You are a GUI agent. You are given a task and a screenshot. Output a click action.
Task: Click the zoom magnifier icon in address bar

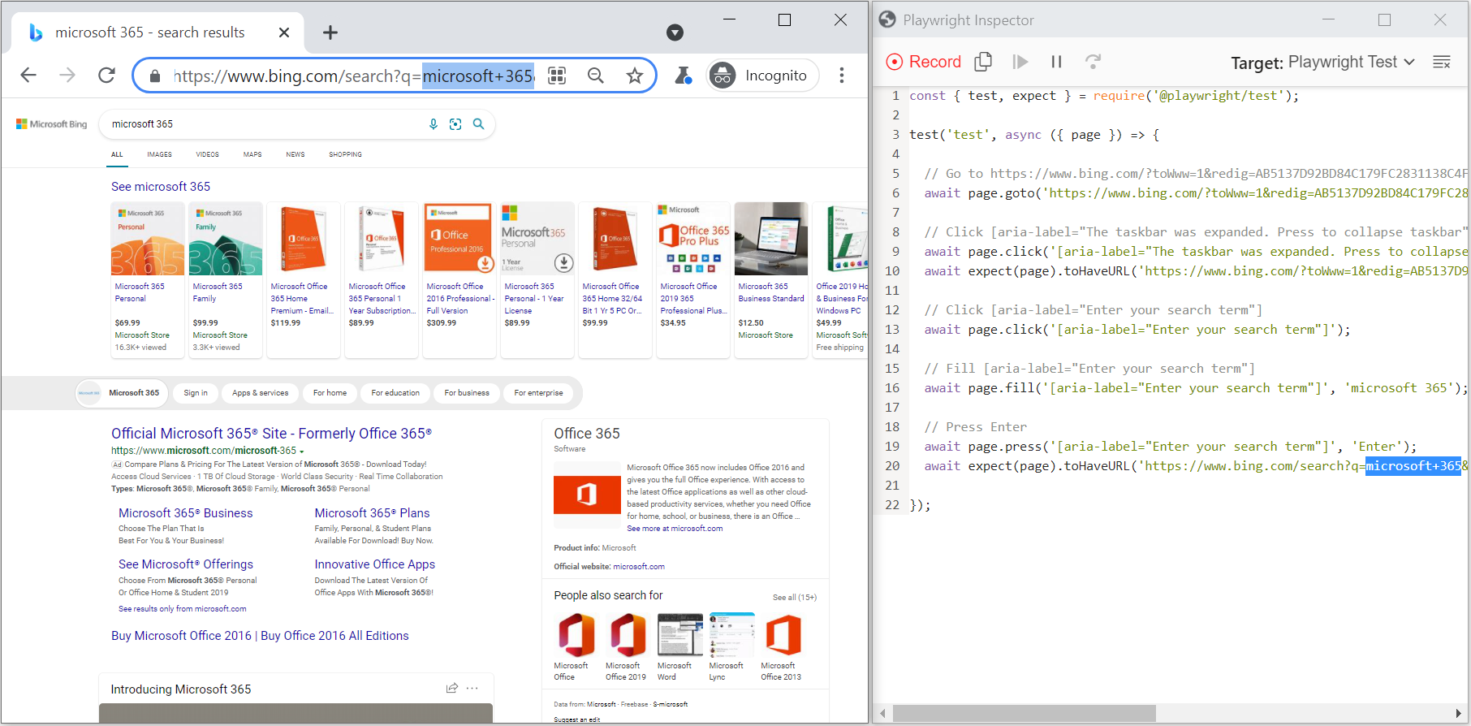tap(596, 76)
